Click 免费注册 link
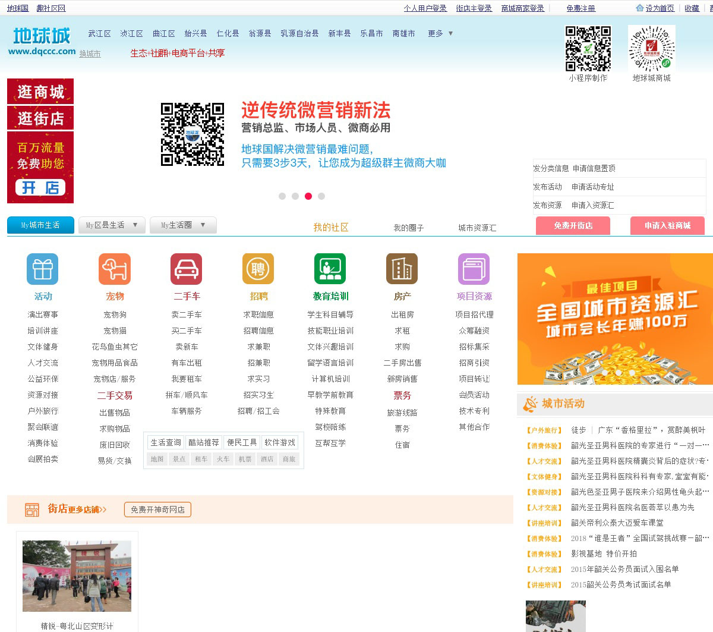The width and height of the screenshot is (713, 632). [581, 8]
